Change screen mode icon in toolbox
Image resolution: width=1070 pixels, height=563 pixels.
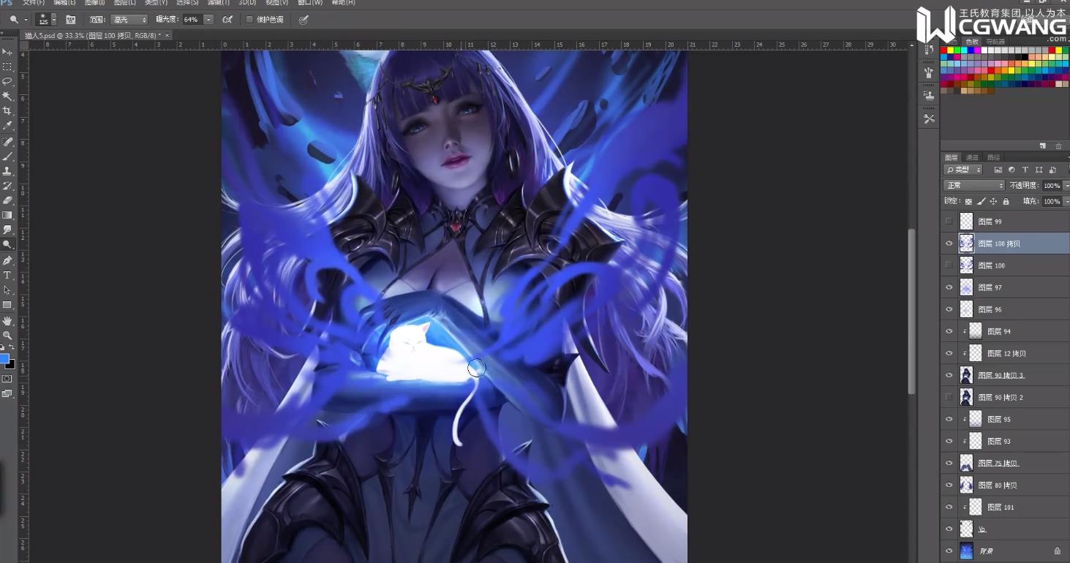point(7,393)
